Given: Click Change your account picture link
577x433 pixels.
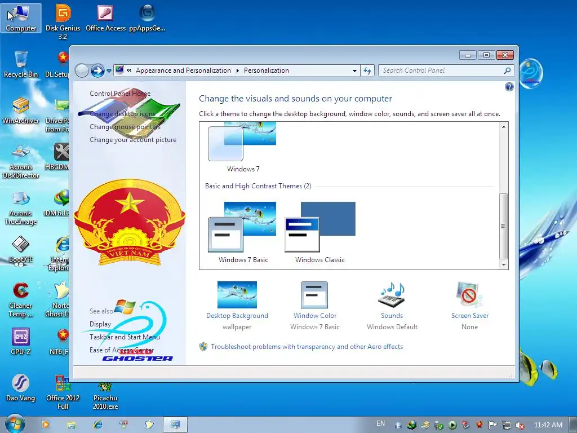Looking at the screenshot, I should tap(133, 140).
